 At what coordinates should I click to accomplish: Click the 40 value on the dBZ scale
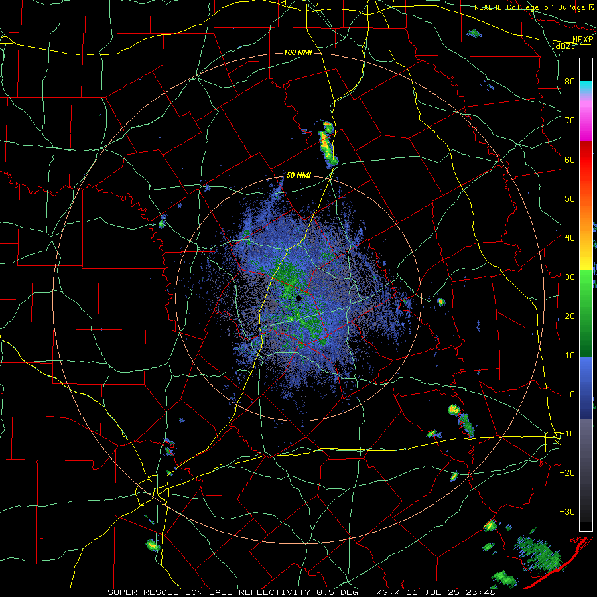coord(570,237)
